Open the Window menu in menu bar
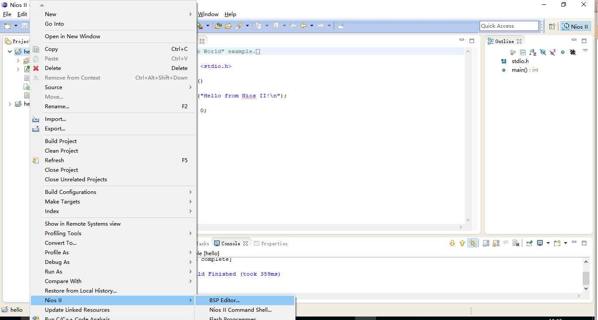 click(208, 14)
